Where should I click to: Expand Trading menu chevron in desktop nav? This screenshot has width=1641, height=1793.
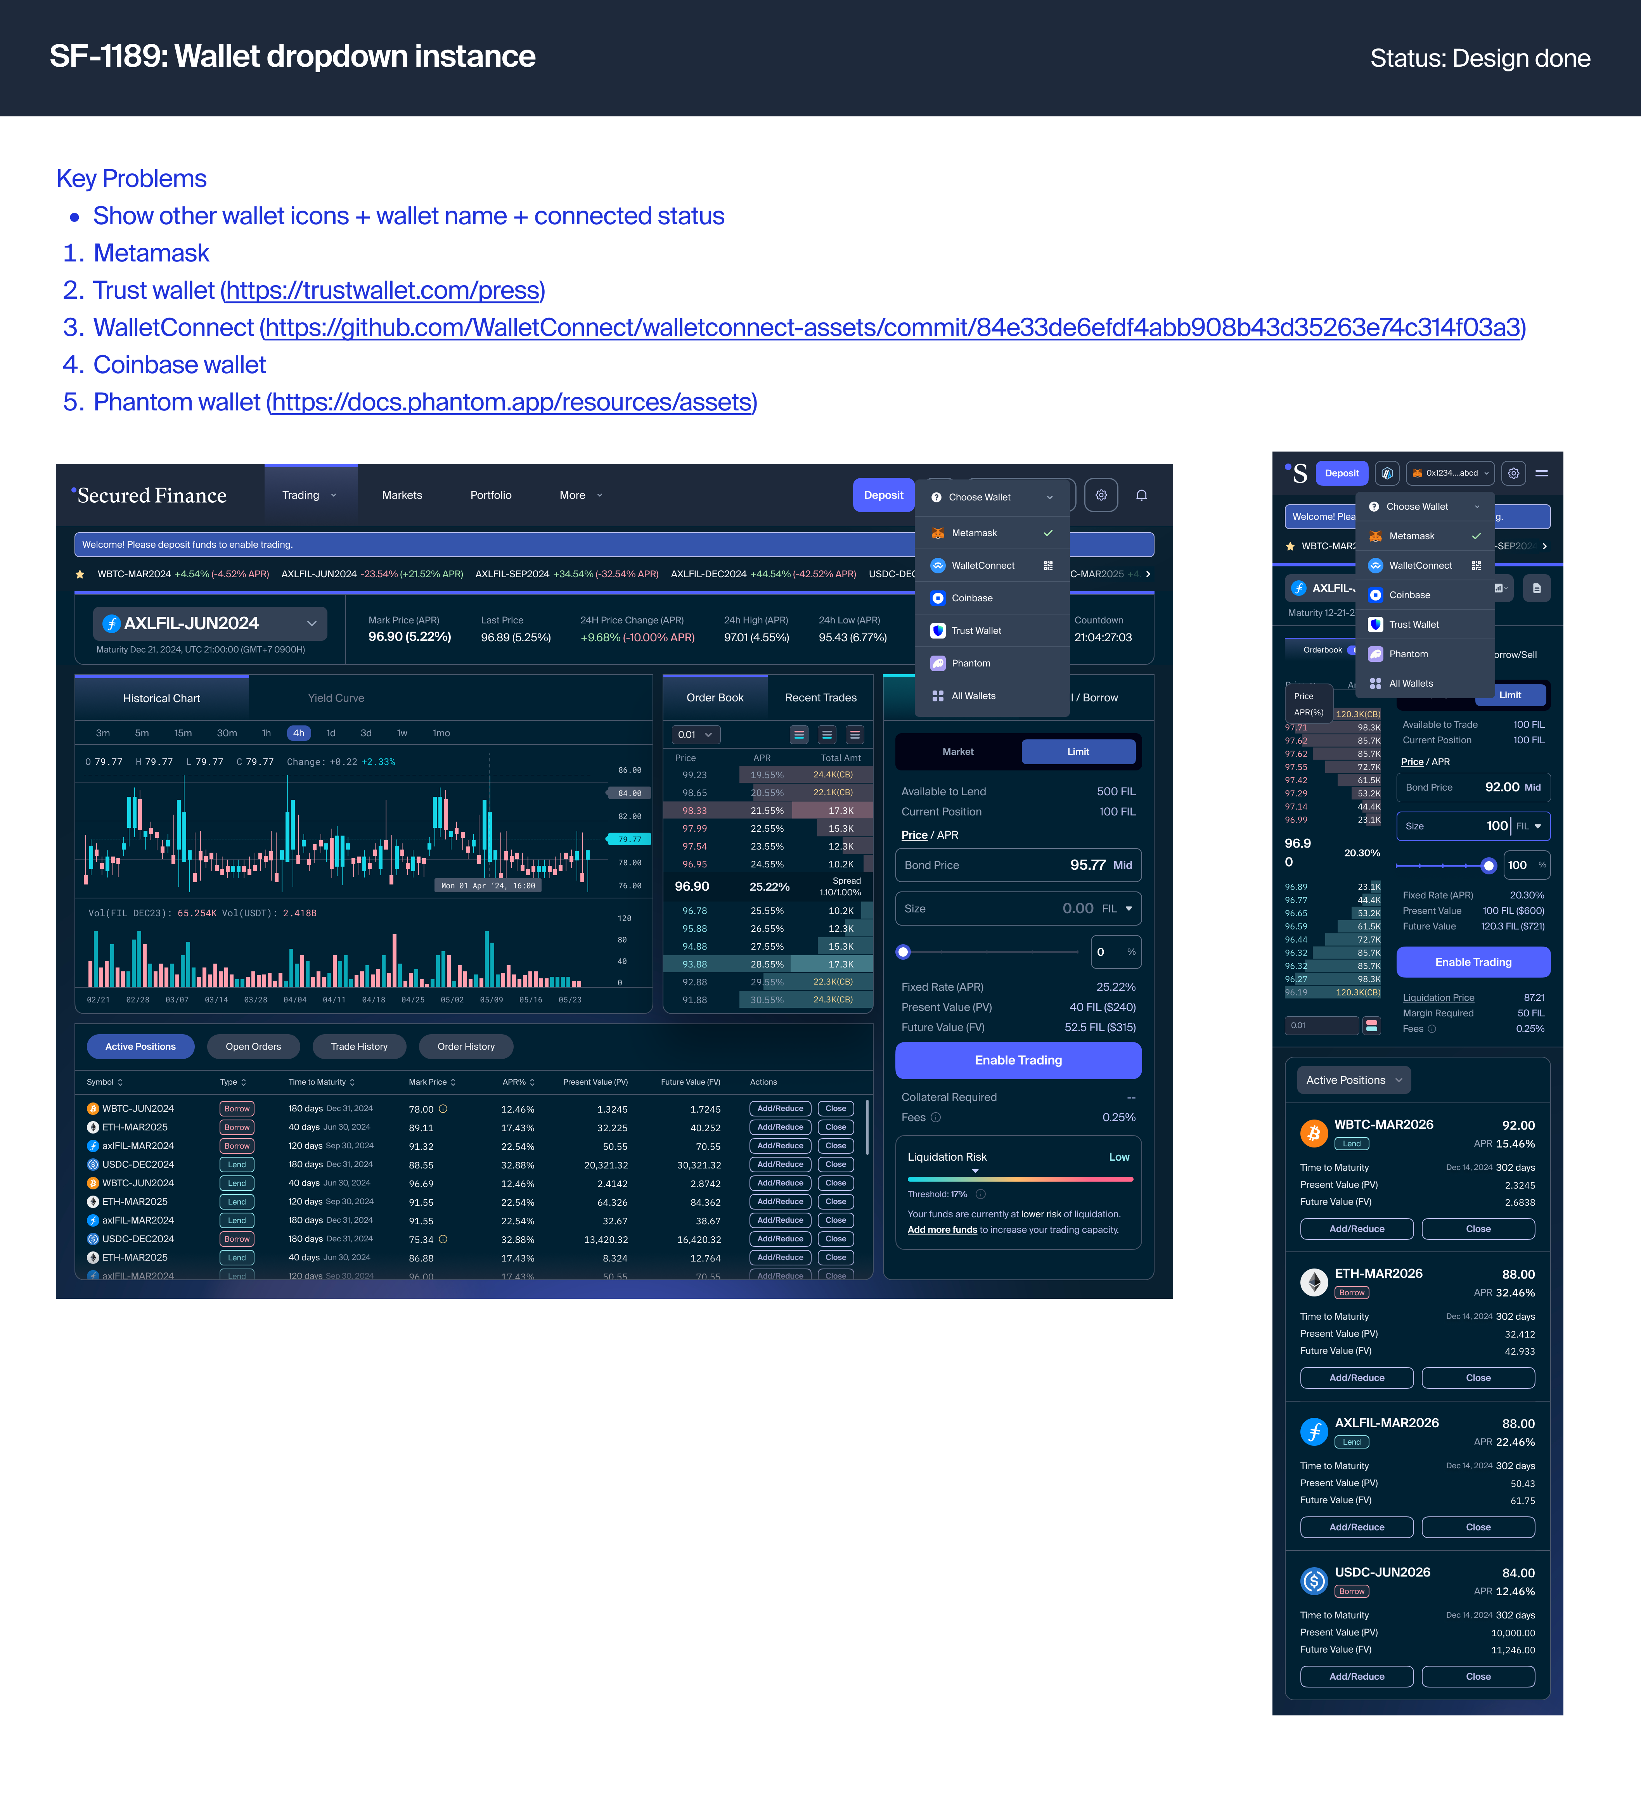[334, 495]
